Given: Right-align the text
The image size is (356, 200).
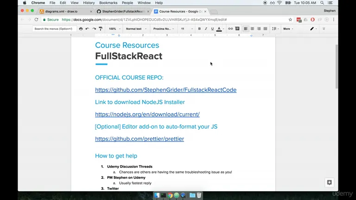Looking at the screenshot, I should point(259,29).
